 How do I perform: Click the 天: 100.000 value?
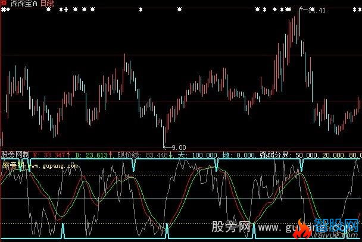pyautogui.click(x=198, y=155)
